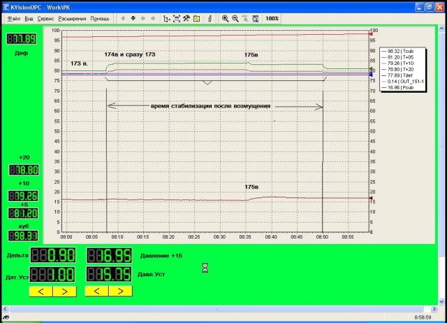Click the eye icon in status bar
Image resolution: width=447 pixels, height=323 pixels.
coord(6,317)
